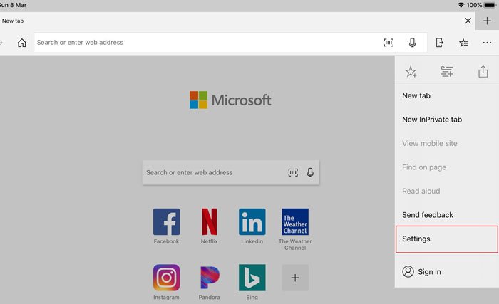Go to the Home page icon
Image resolution: width=499 pixels, height=304 pixels.
pos(21,43)
